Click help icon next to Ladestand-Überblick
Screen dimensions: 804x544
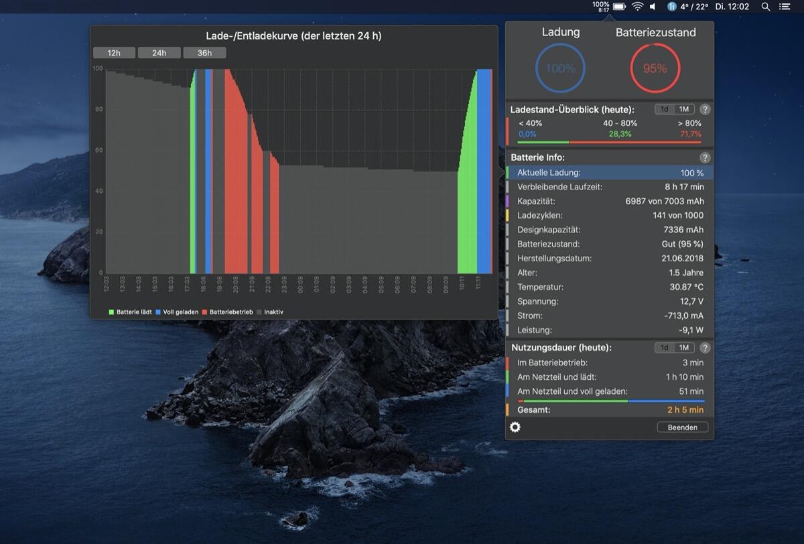(705, 109)
